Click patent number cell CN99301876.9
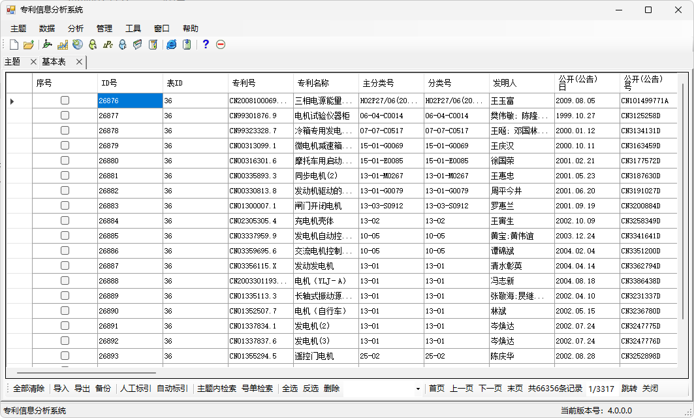Screen dimensions: 694x418 [260, 116]
